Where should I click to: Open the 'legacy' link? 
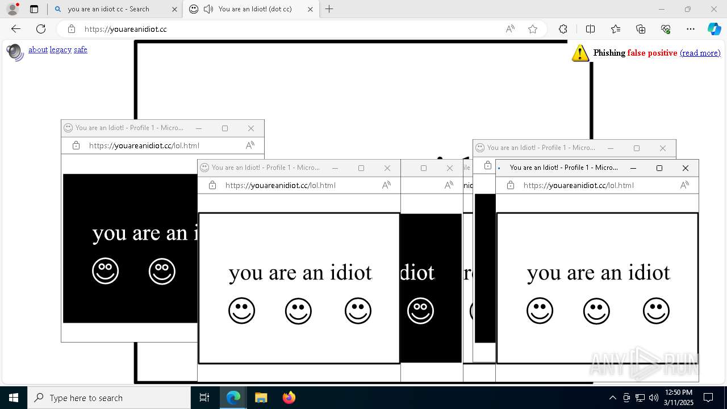[61, 49]
